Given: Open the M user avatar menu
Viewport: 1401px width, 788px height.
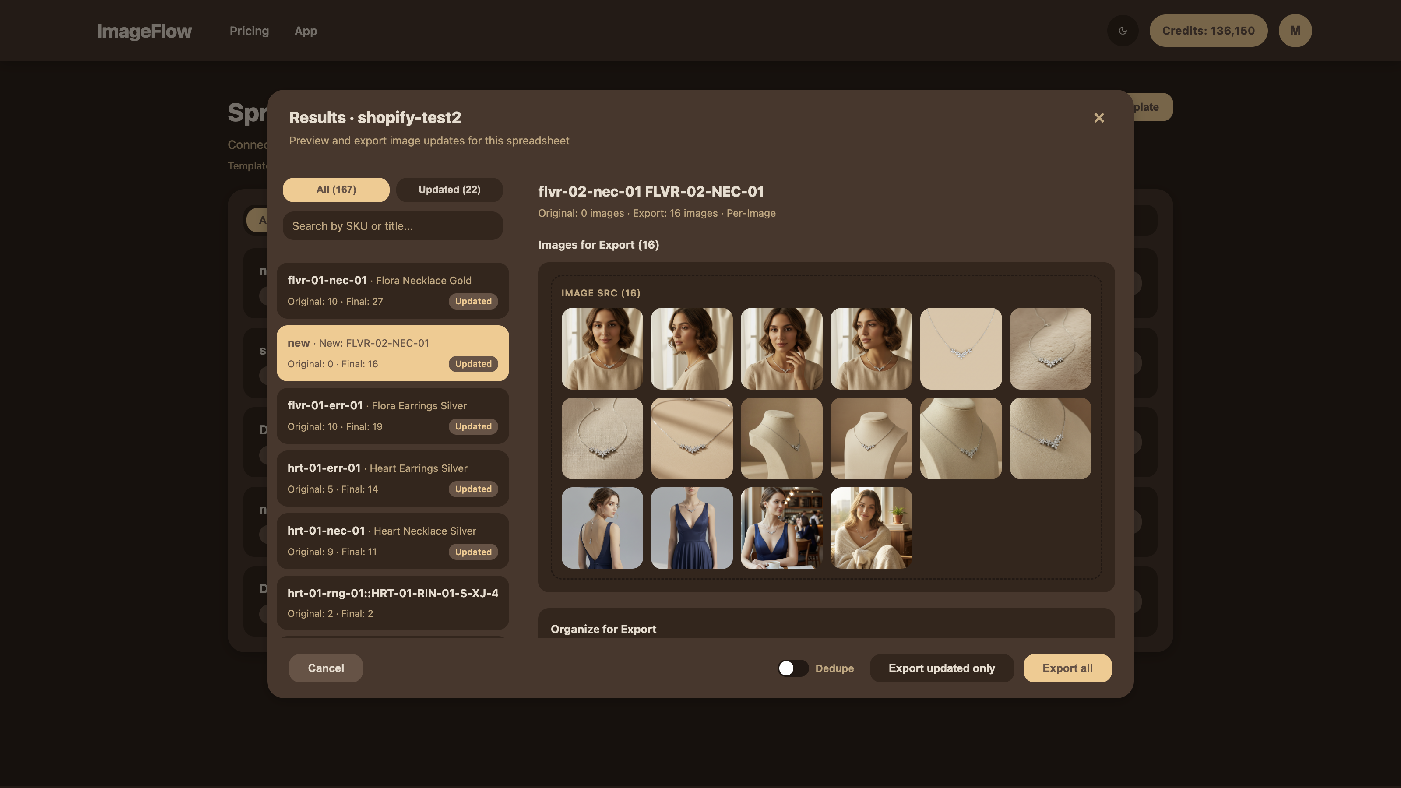Looking at the screenshot, I should coord(1295,31).
